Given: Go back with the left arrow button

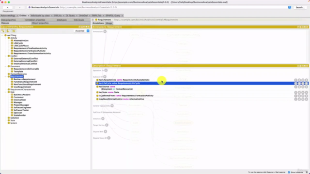Looking at the screenshot, I should (x=8, y=8).
